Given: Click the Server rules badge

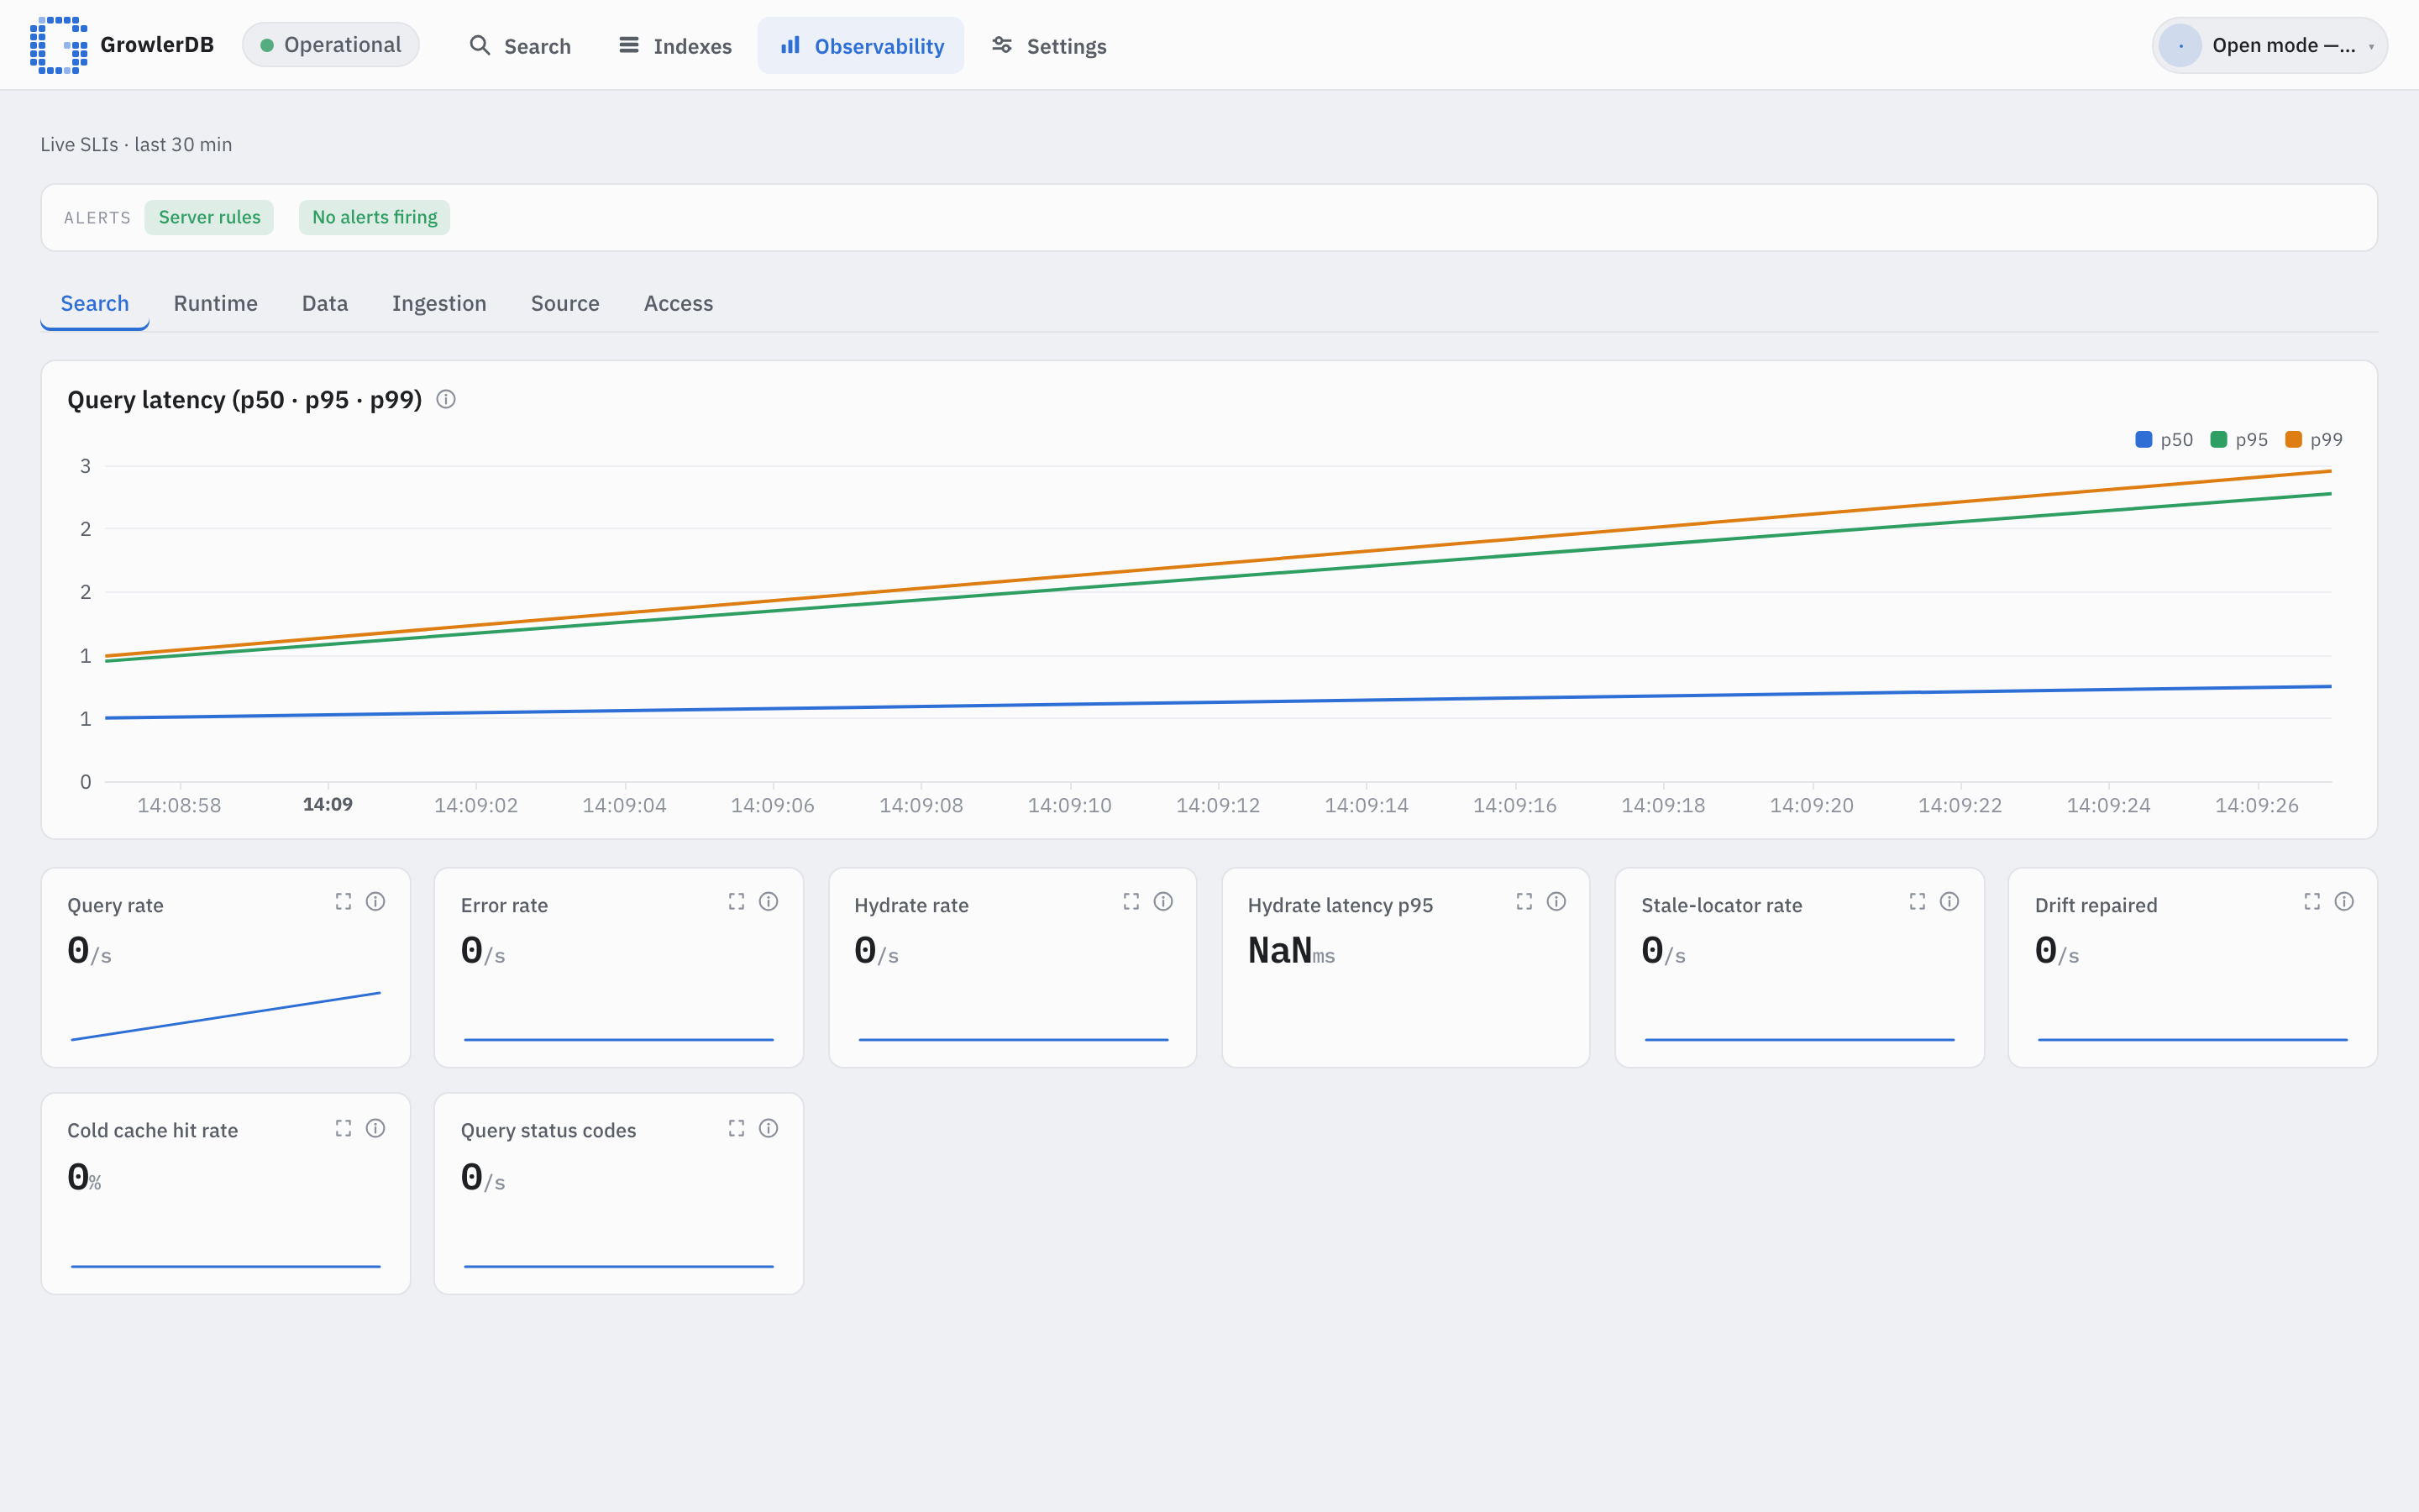Looking at the screenshot, I should [x=209, y=217].
